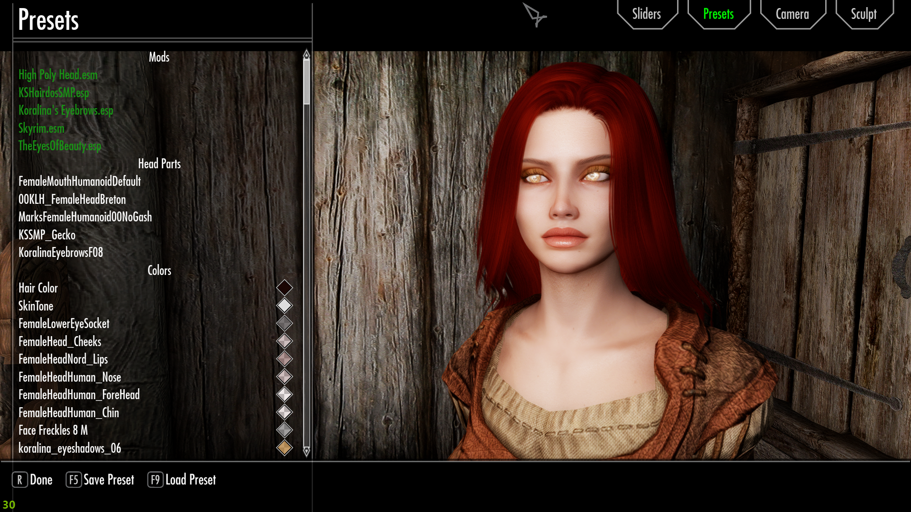This screenshot has width=911, height=512.
Task: Click the koralina_eyeshadows_06 color diamond
Action: [284, 448]
